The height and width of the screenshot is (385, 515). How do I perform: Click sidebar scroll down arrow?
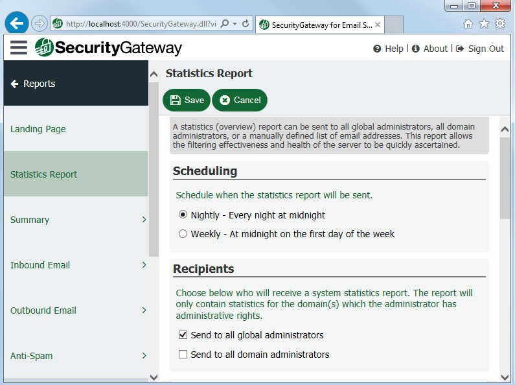[154, 377]
